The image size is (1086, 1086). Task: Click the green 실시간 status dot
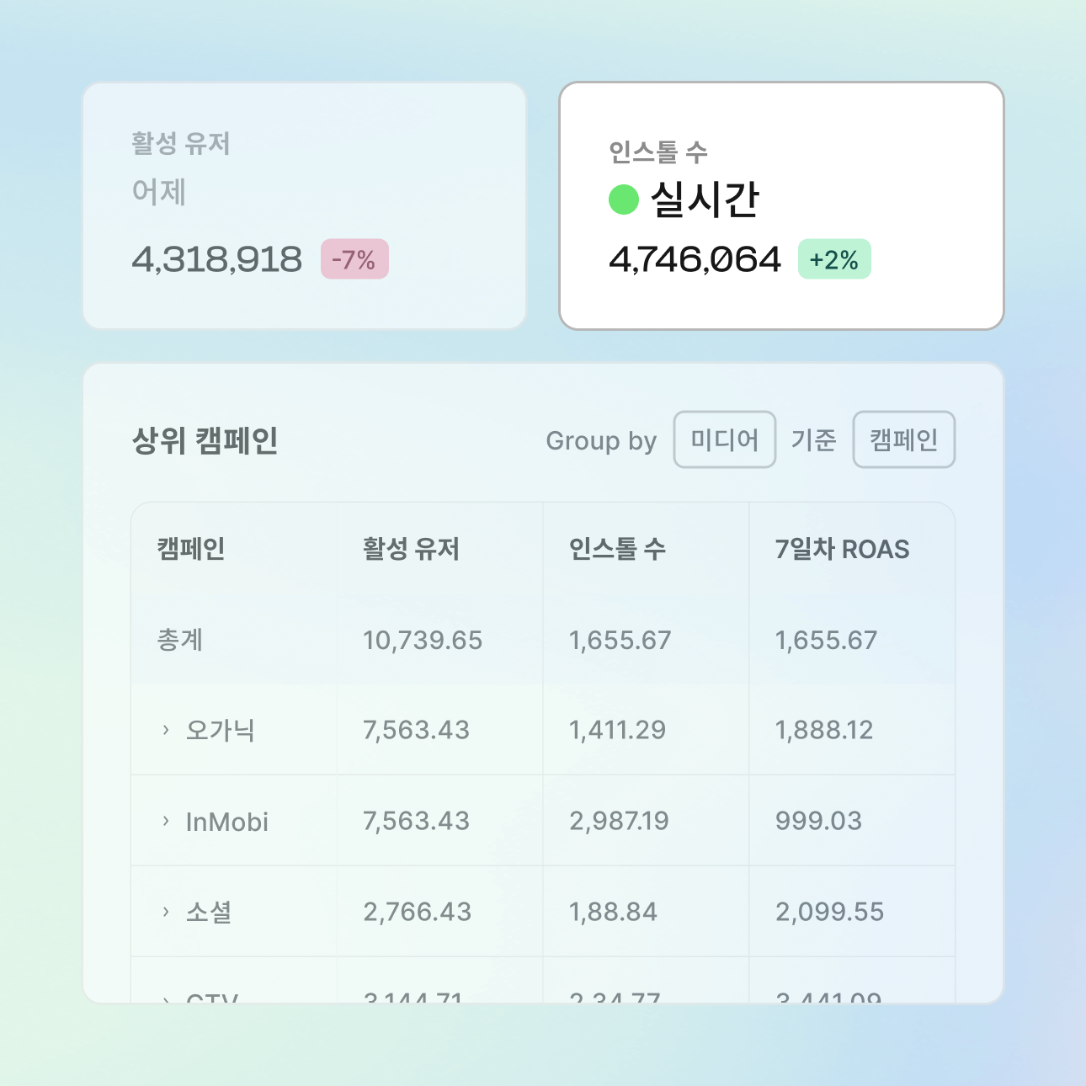pyautogui.click(x=624, y=200)
